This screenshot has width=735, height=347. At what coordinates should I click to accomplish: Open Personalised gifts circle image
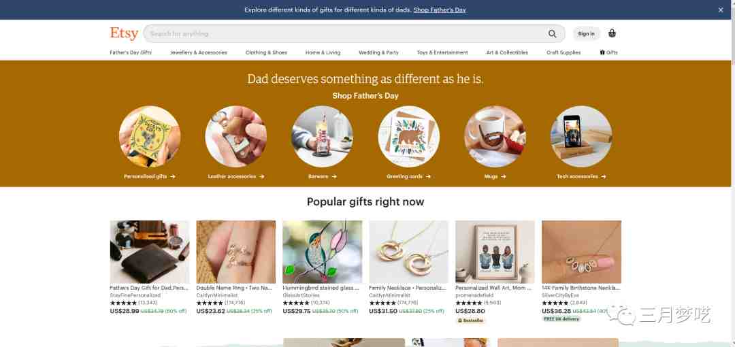[x=150, y=137]
